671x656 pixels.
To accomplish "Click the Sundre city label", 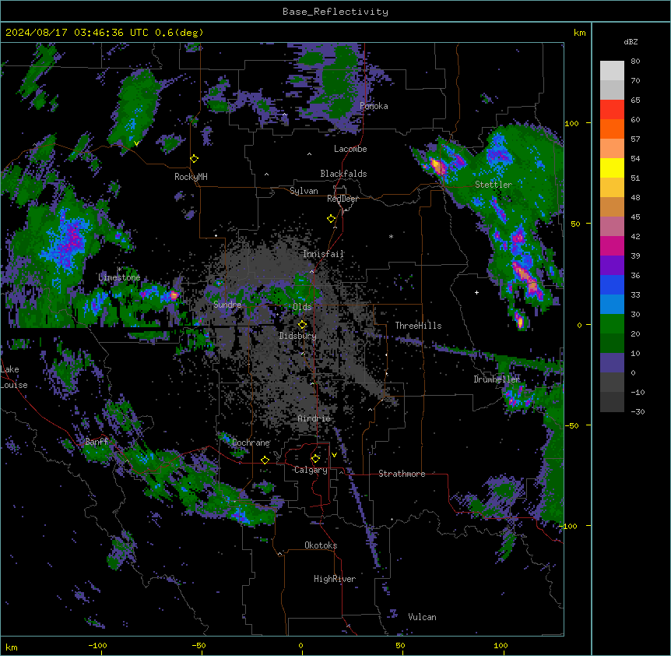I will (227, 305).
